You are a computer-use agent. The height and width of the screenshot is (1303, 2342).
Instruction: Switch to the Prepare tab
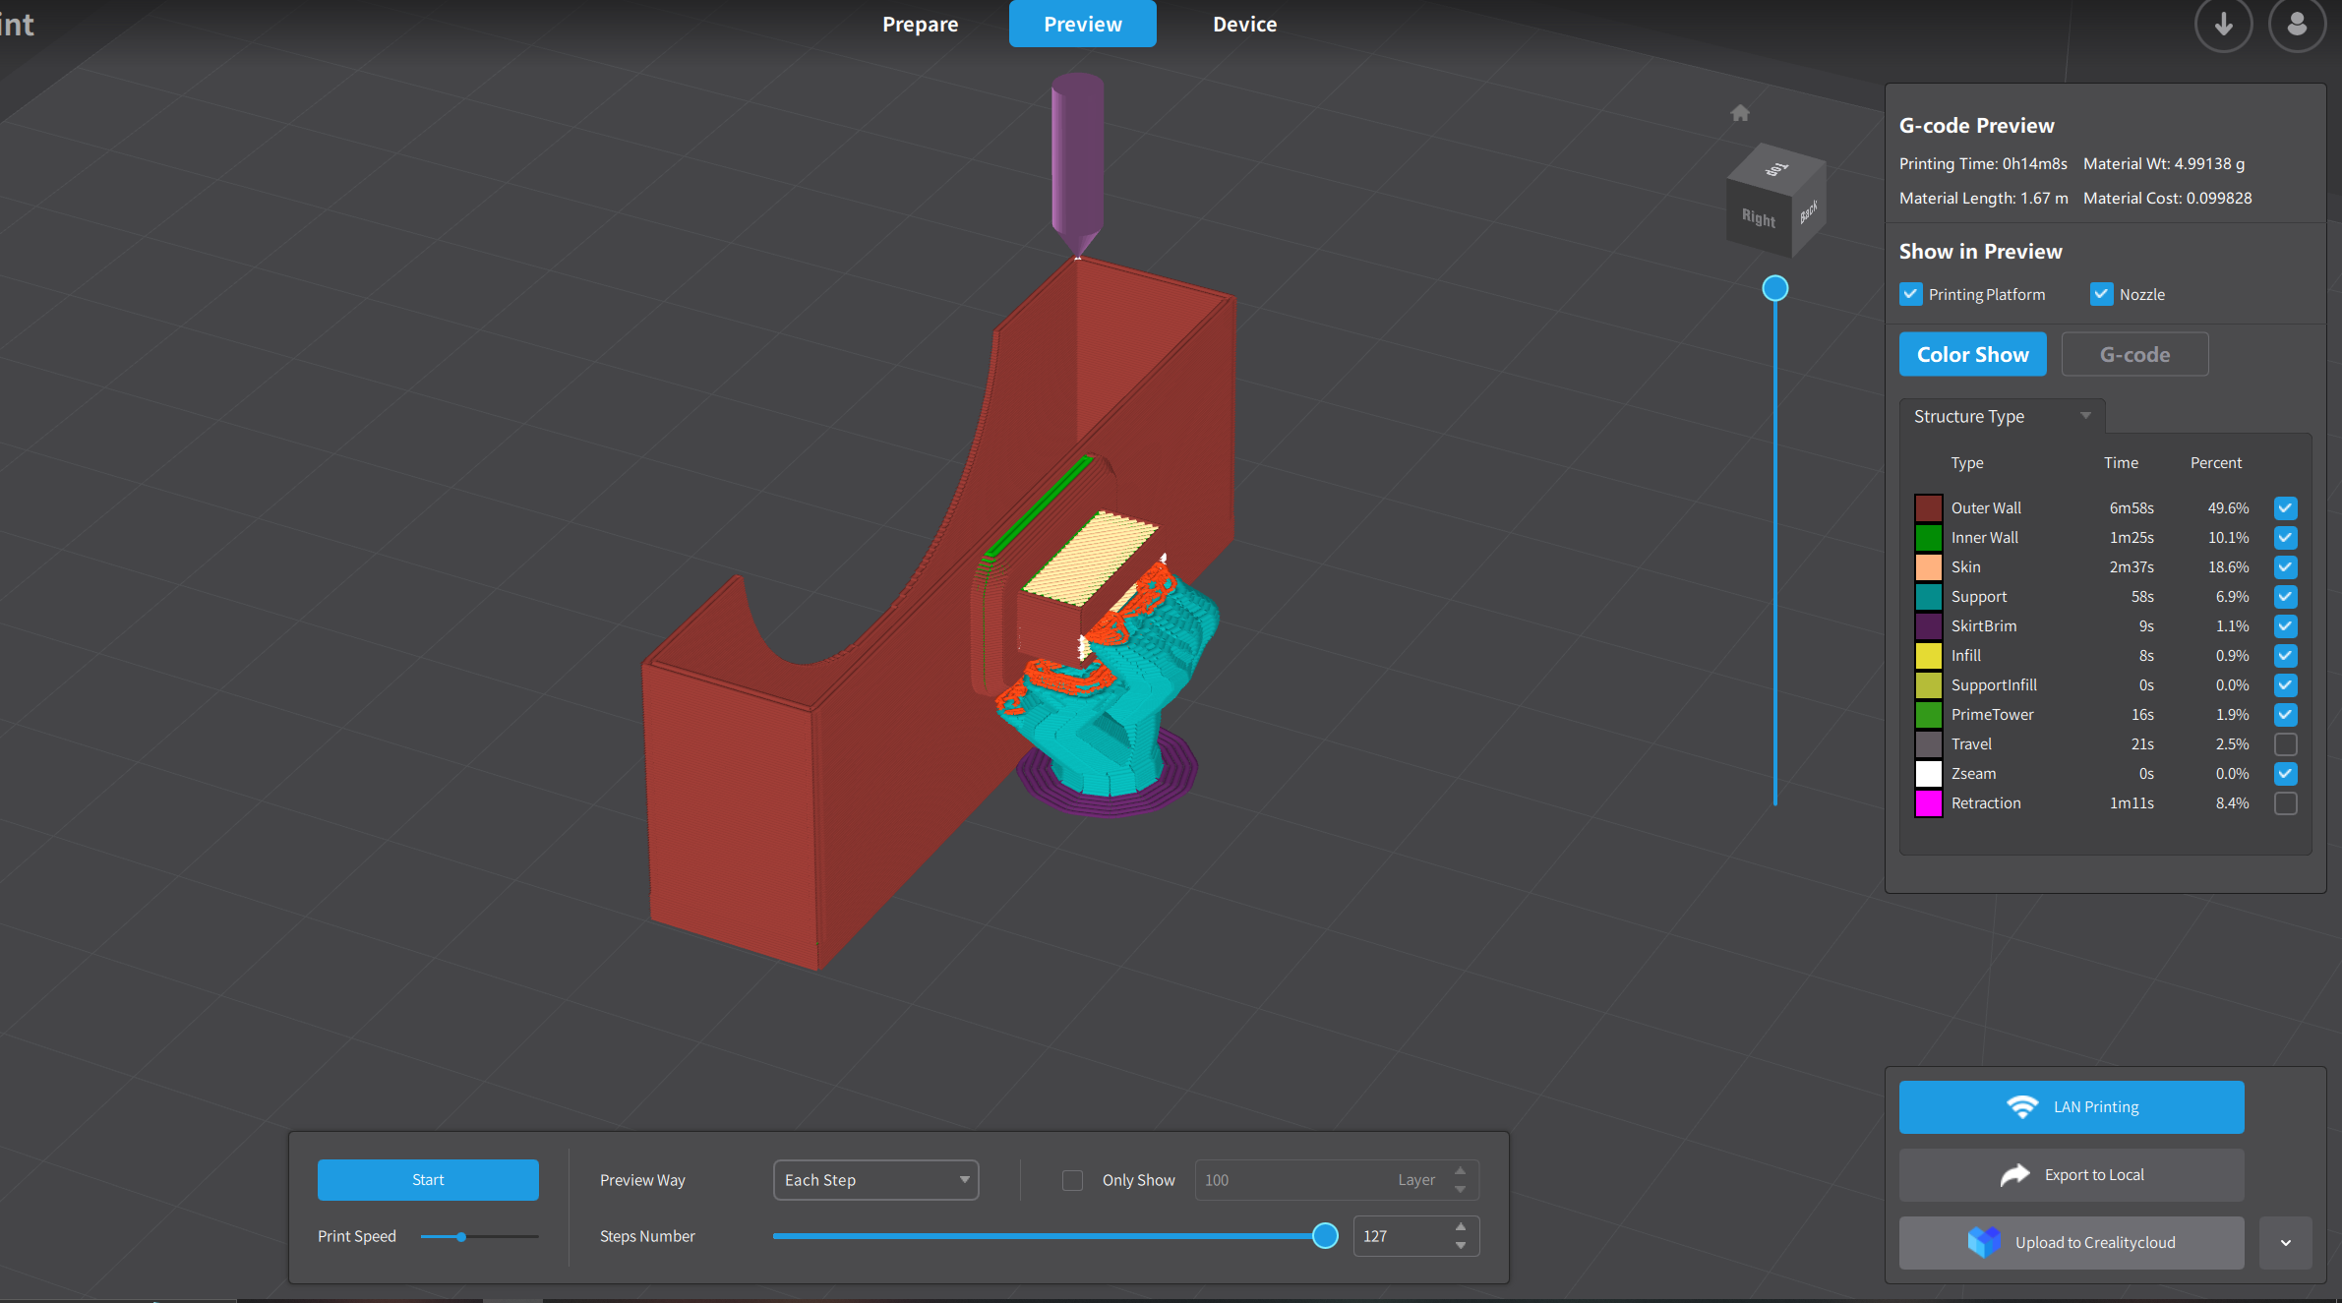pyautogui.click(x=920, y=24)
